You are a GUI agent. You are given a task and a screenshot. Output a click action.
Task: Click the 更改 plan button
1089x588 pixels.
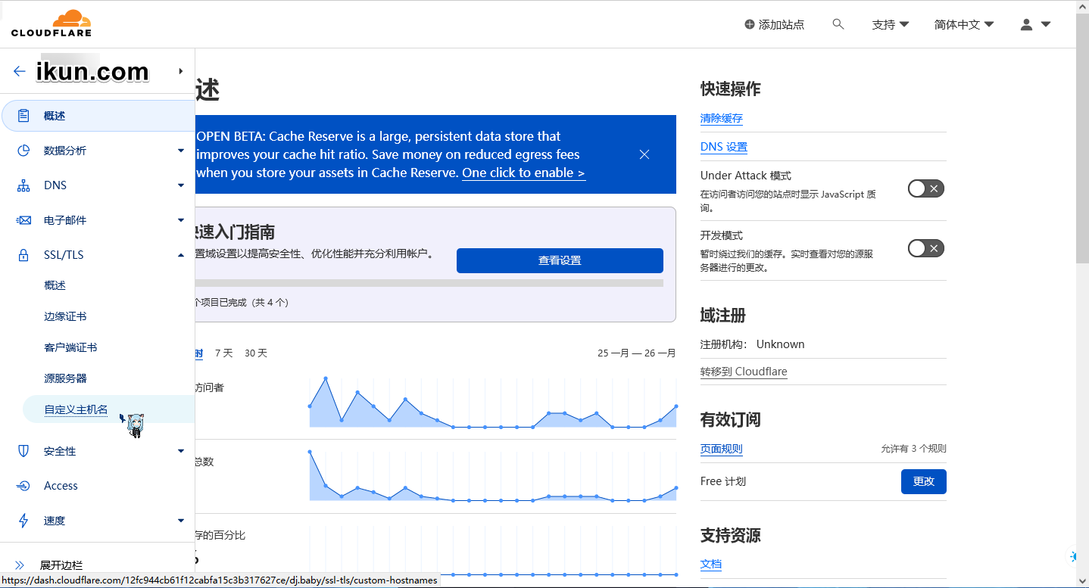(924, 481)
